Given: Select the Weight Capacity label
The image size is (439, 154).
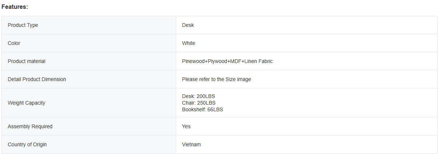Looking at the screenshot, I should pos(27,103).
